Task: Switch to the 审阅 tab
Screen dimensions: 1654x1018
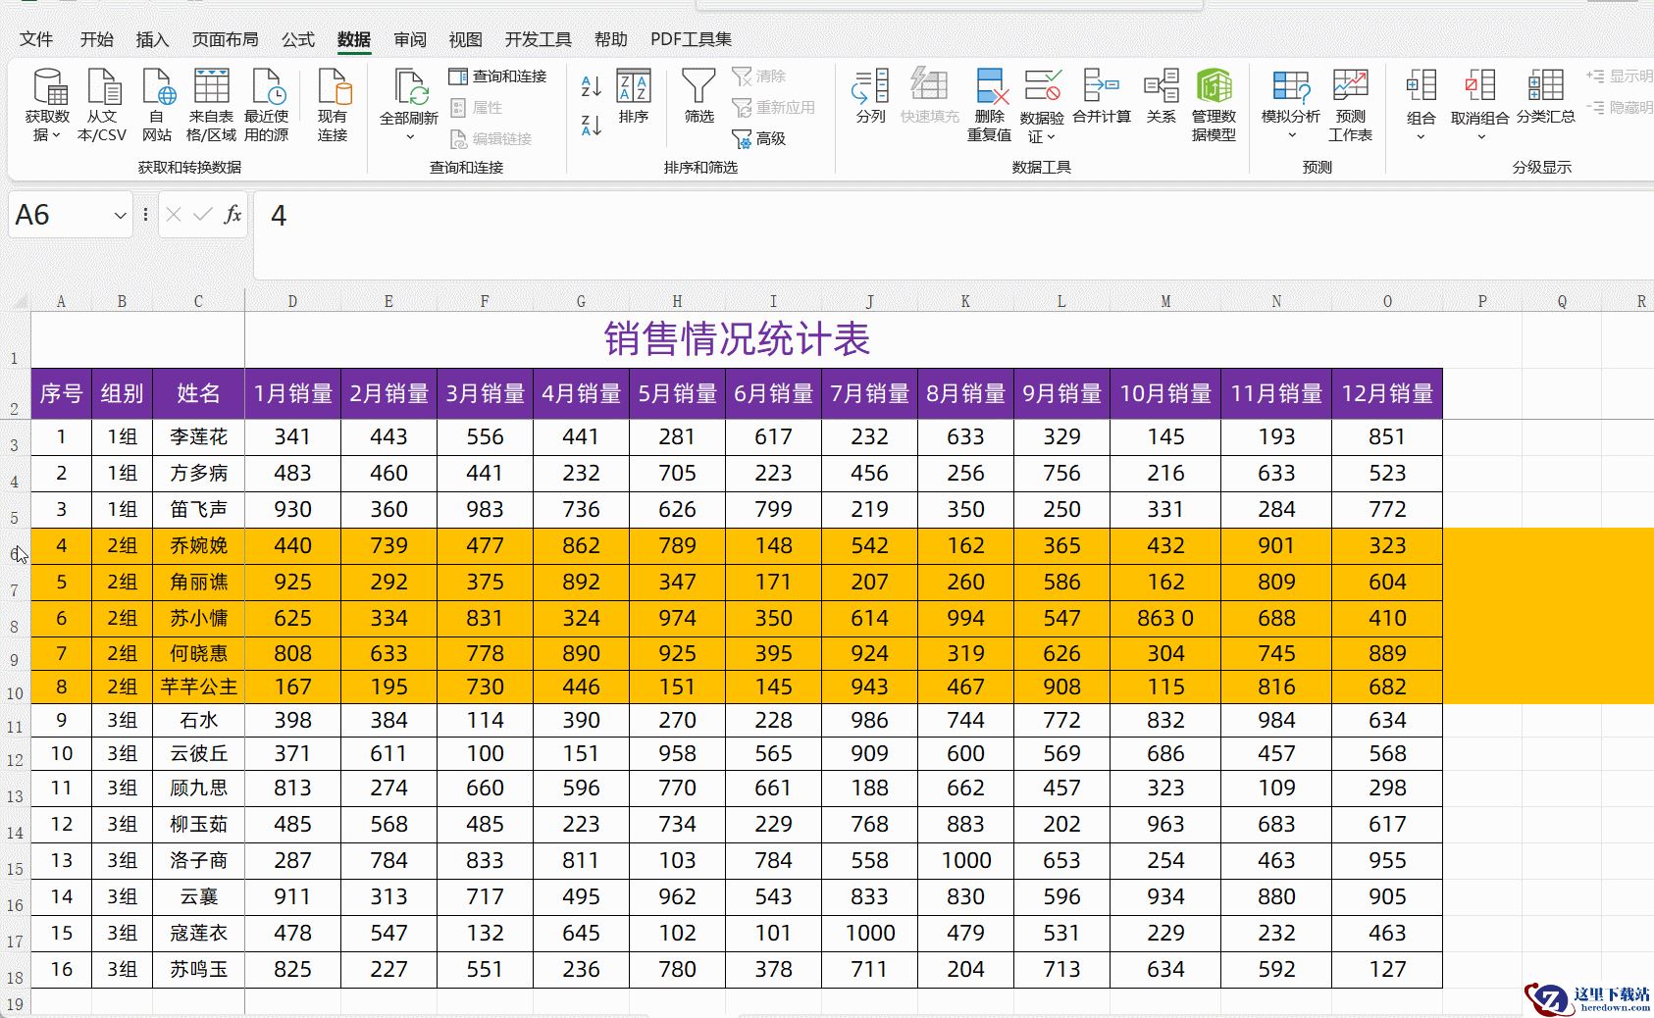Action: coord(410,39)
